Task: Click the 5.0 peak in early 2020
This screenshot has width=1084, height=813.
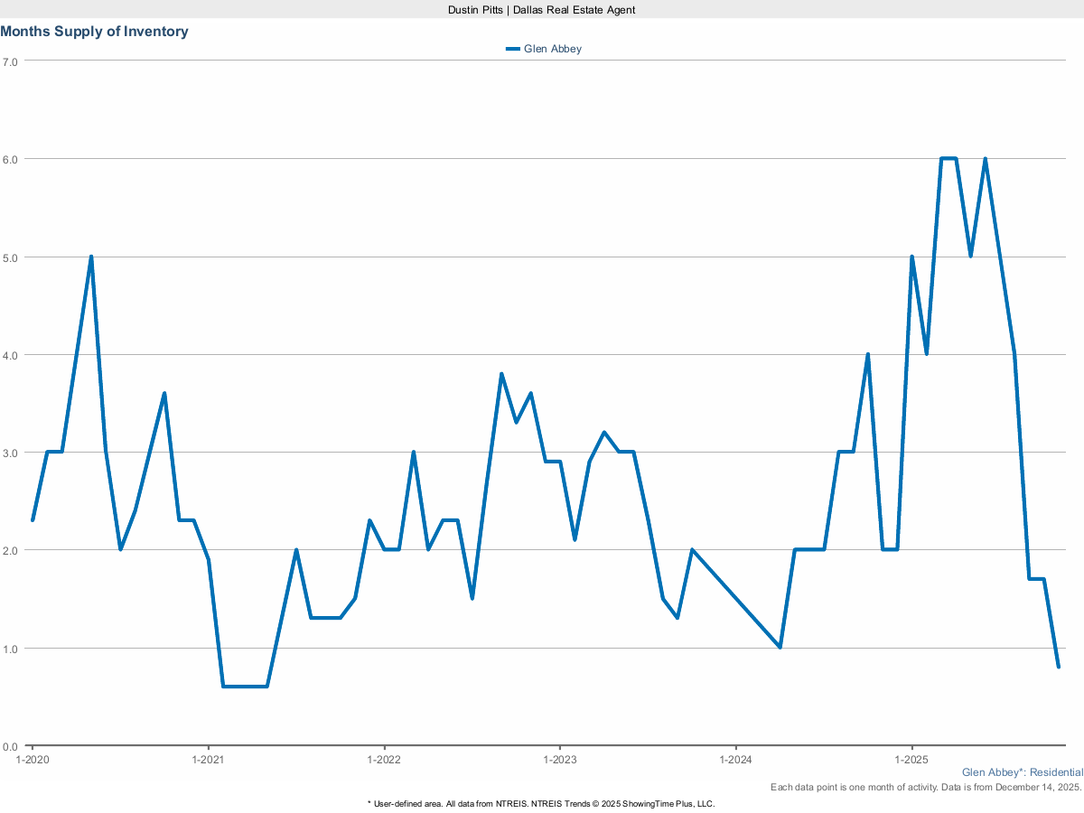Action: click(x=90, y=257)
